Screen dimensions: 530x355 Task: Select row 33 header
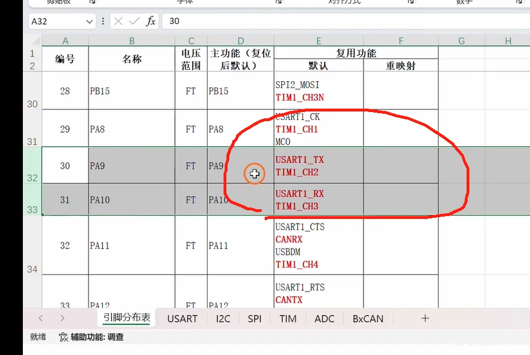pos(33,199)
